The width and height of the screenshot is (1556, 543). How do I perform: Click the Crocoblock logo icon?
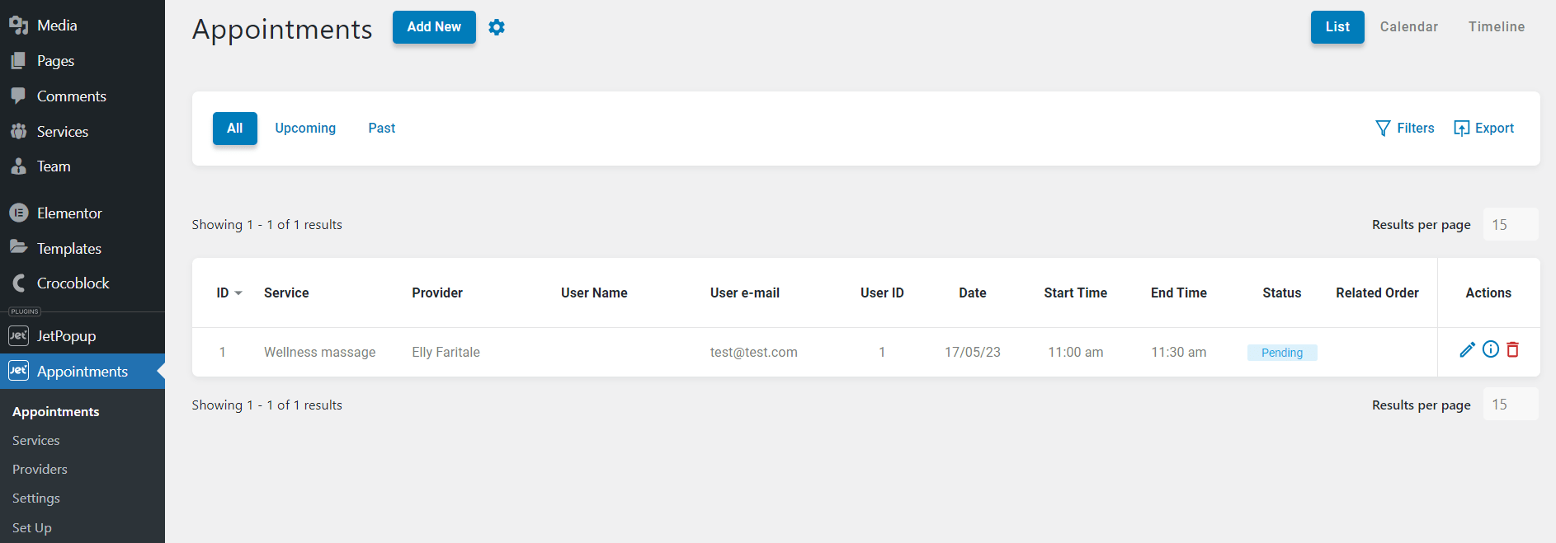tap(18, 283)
